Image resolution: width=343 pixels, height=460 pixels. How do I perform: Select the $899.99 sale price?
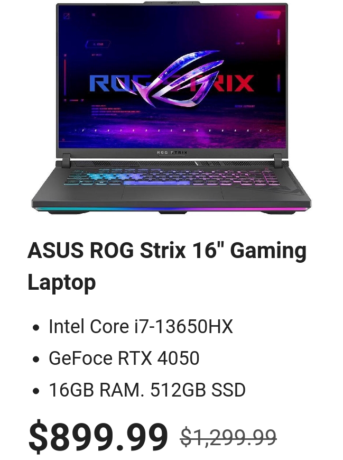point(98,437)
